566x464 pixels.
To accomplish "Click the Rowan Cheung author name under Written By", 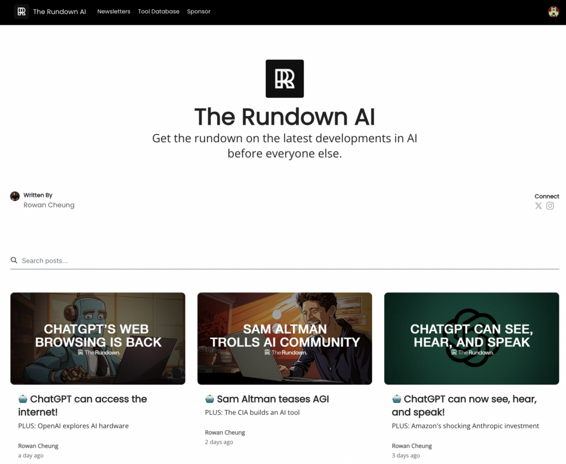I will pyautogui.click(x=49, y=205).
